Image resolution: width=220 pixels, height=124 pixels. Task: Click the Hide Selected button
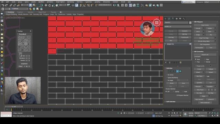(199, 100)
